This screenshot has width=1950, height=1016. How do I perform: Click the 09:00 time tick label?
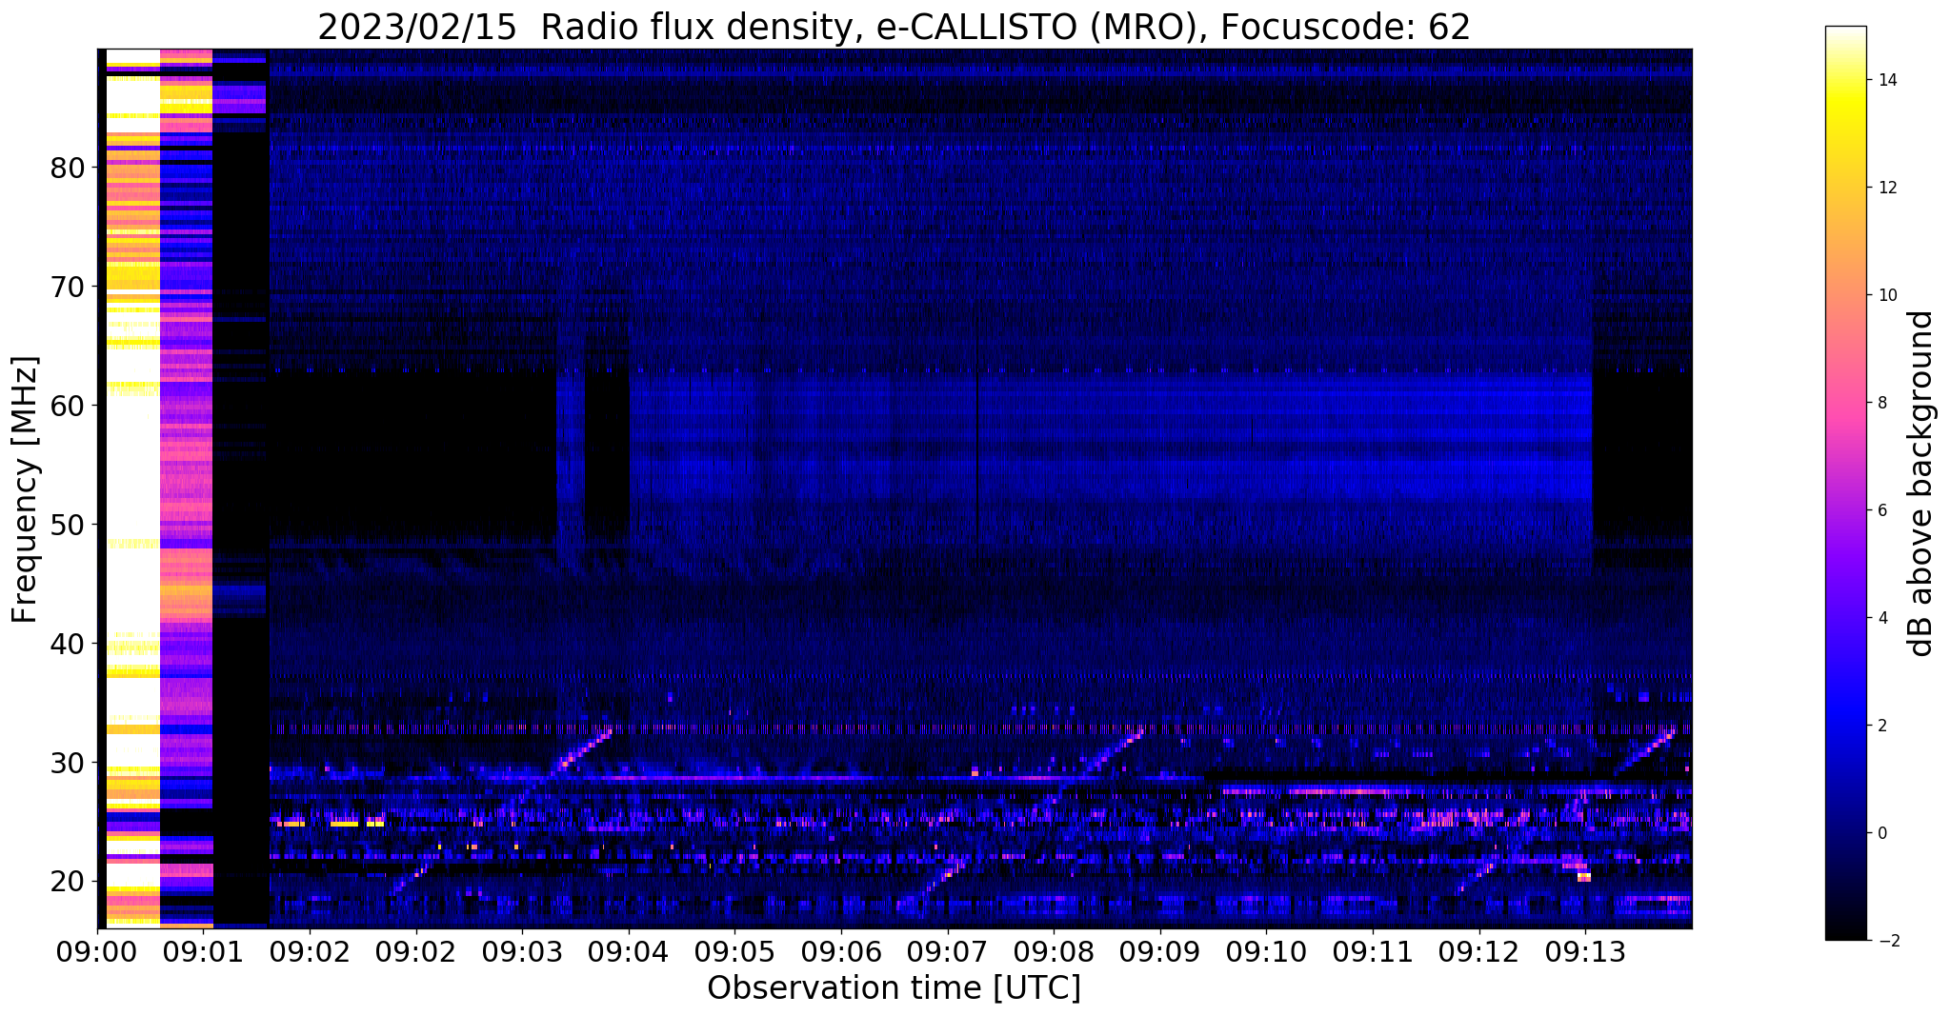97,952
